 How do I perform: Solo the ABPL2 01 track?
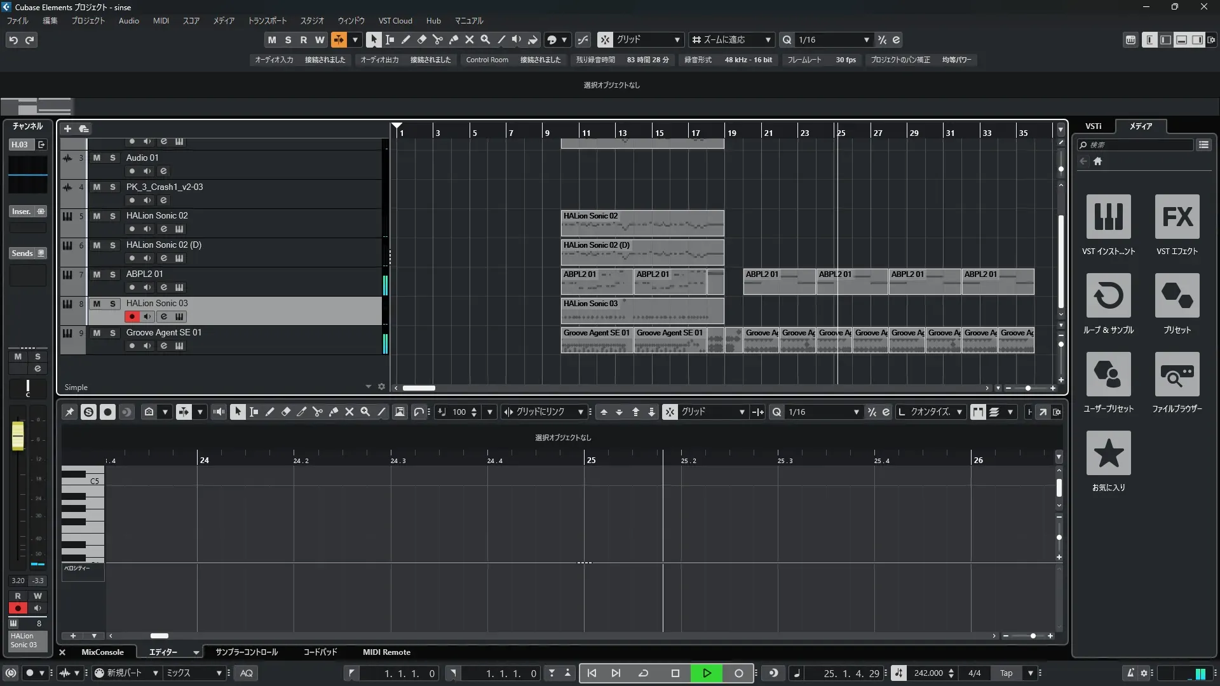pyautogui.click(x=112, y=274)
